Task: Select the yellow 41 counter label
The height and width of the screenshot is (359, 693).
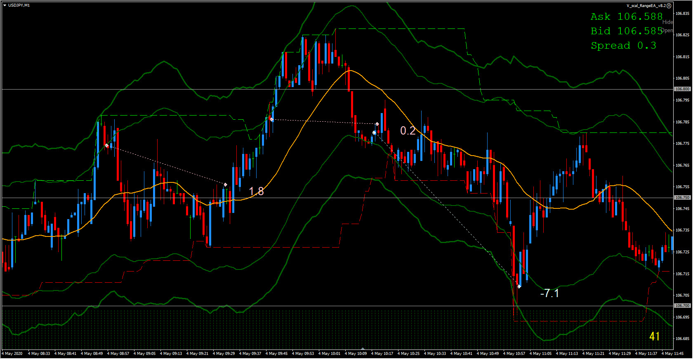Action: click(655, 336)
